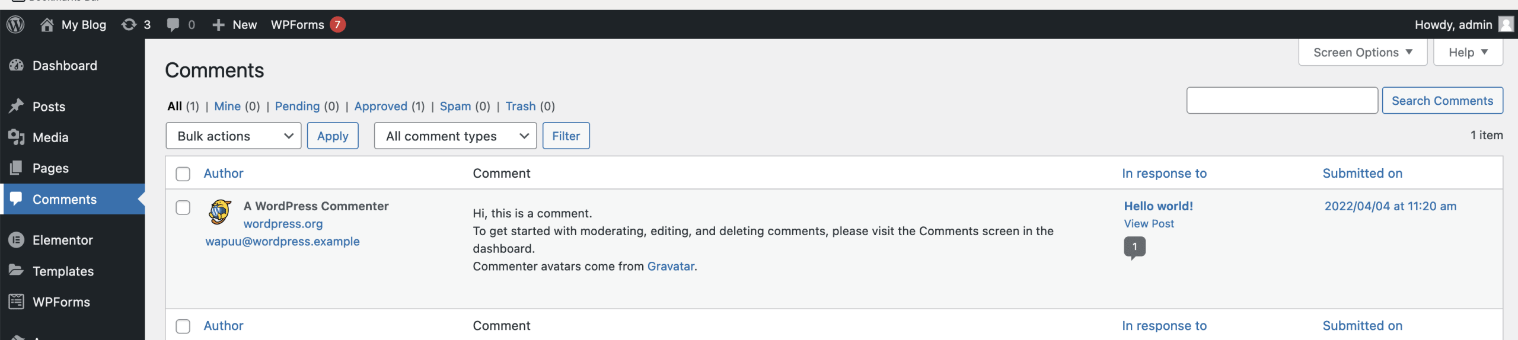The height and width of the screenshot is (340, 1518).
Task: Open the Dashboard gauge icon
Action: tap(17, 65)
